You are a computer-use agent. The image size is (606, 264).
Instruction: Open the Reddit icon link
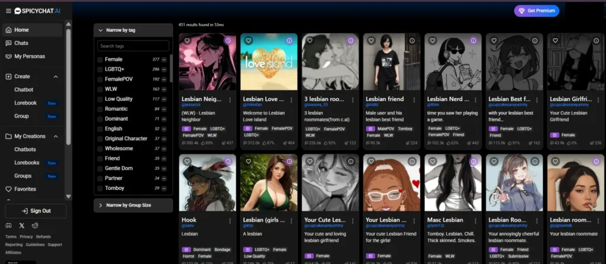36,226
